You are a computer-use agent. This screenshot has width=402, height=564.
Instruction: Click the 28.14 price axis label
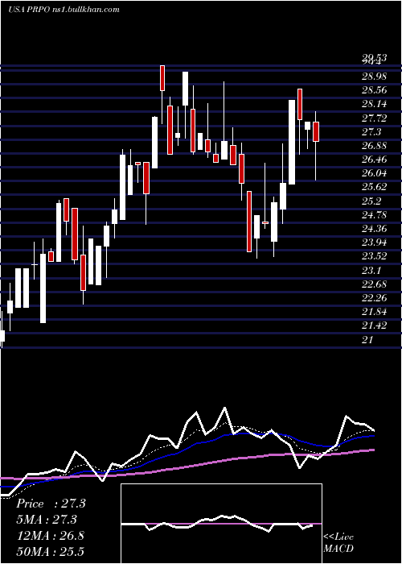(x=374, y=104)
